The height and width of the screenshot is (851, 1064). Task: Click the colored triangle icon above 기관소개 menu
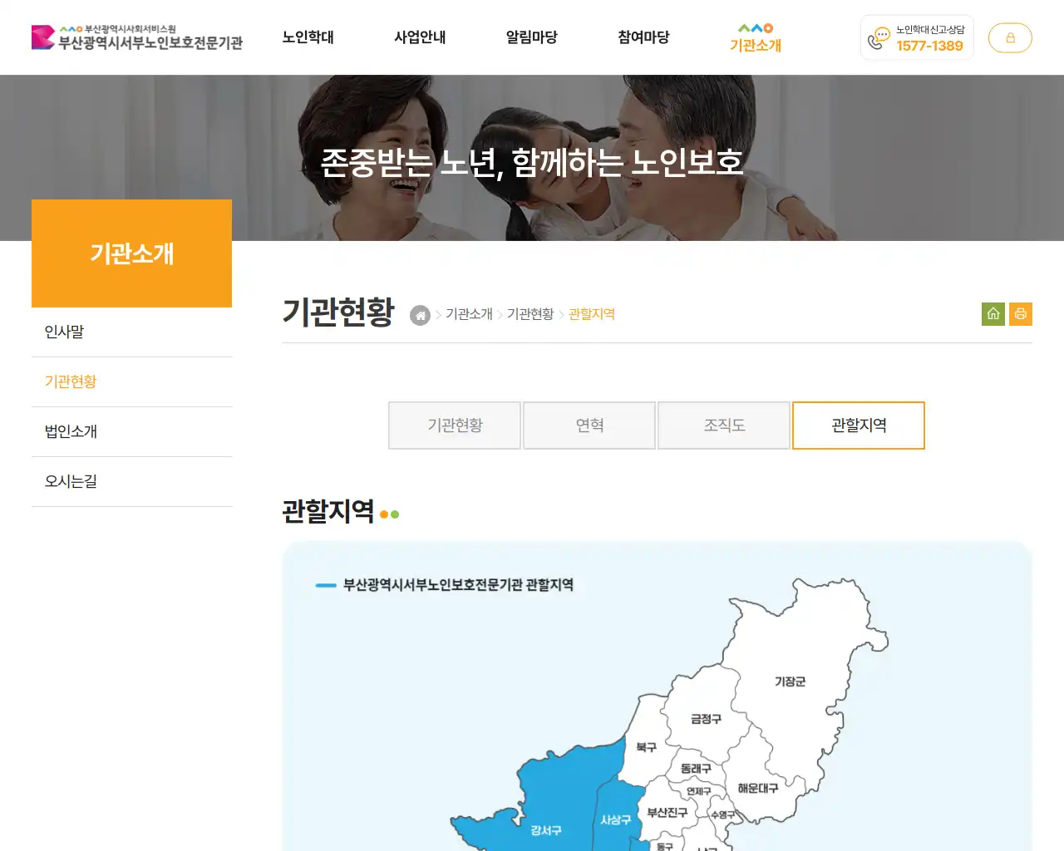pos(755,27)
